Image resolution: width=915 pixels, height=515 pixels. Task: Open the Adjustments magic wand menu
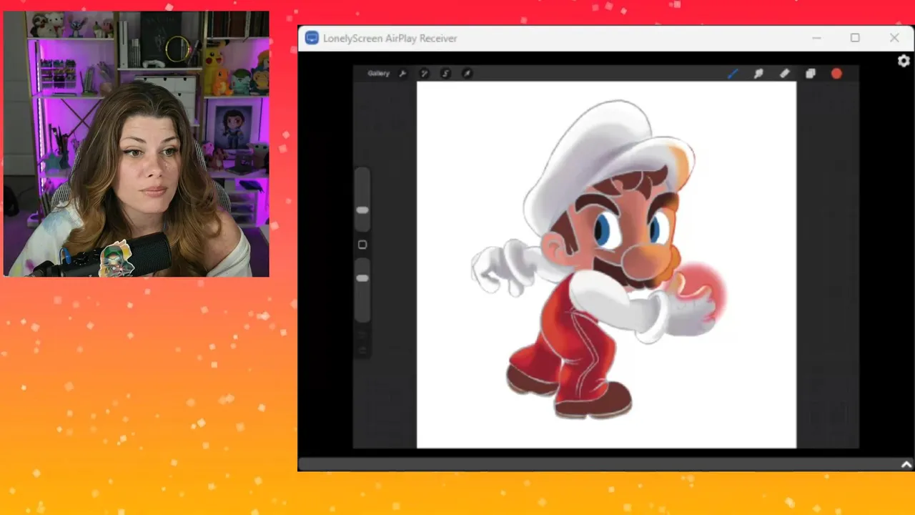tap(424, 73)
